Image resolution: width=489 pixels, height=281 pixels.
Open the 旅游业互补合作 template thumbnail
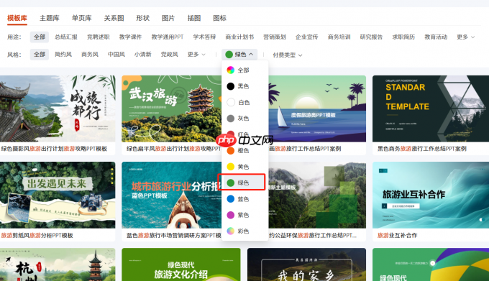tap(431, 195)
